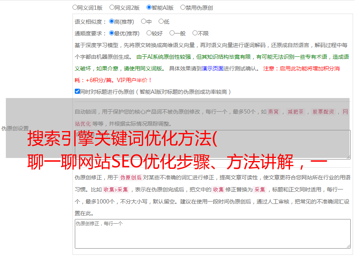Toggle the 同时对标题进行伪原创 checkbox
The image size is (355, 256).
pyautogui.click(x=78, y=91)
